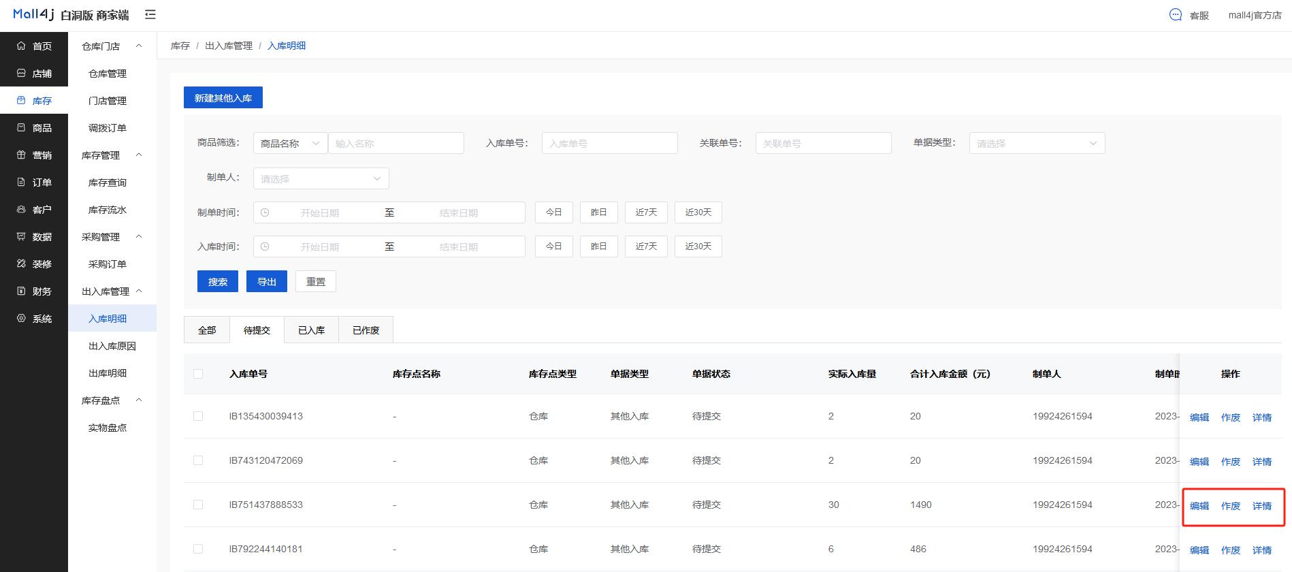Screen dimensions: 1292x572
Task: Click 编辑 for row IB792244140181
Action: pyautogui.click(x=1199, y=550)
